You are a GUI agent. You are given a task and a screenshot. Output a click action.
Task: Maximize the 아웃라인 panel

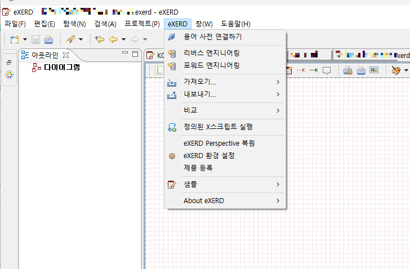[135, 54]
